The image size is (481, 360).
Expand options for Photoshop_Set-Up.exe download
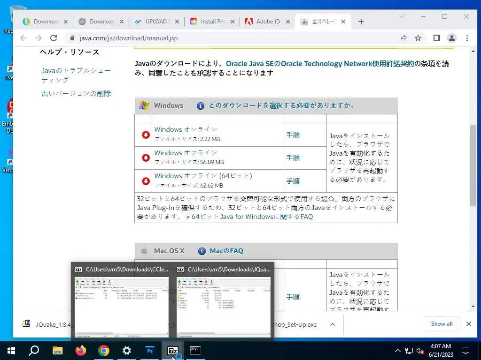pos(332,324)
